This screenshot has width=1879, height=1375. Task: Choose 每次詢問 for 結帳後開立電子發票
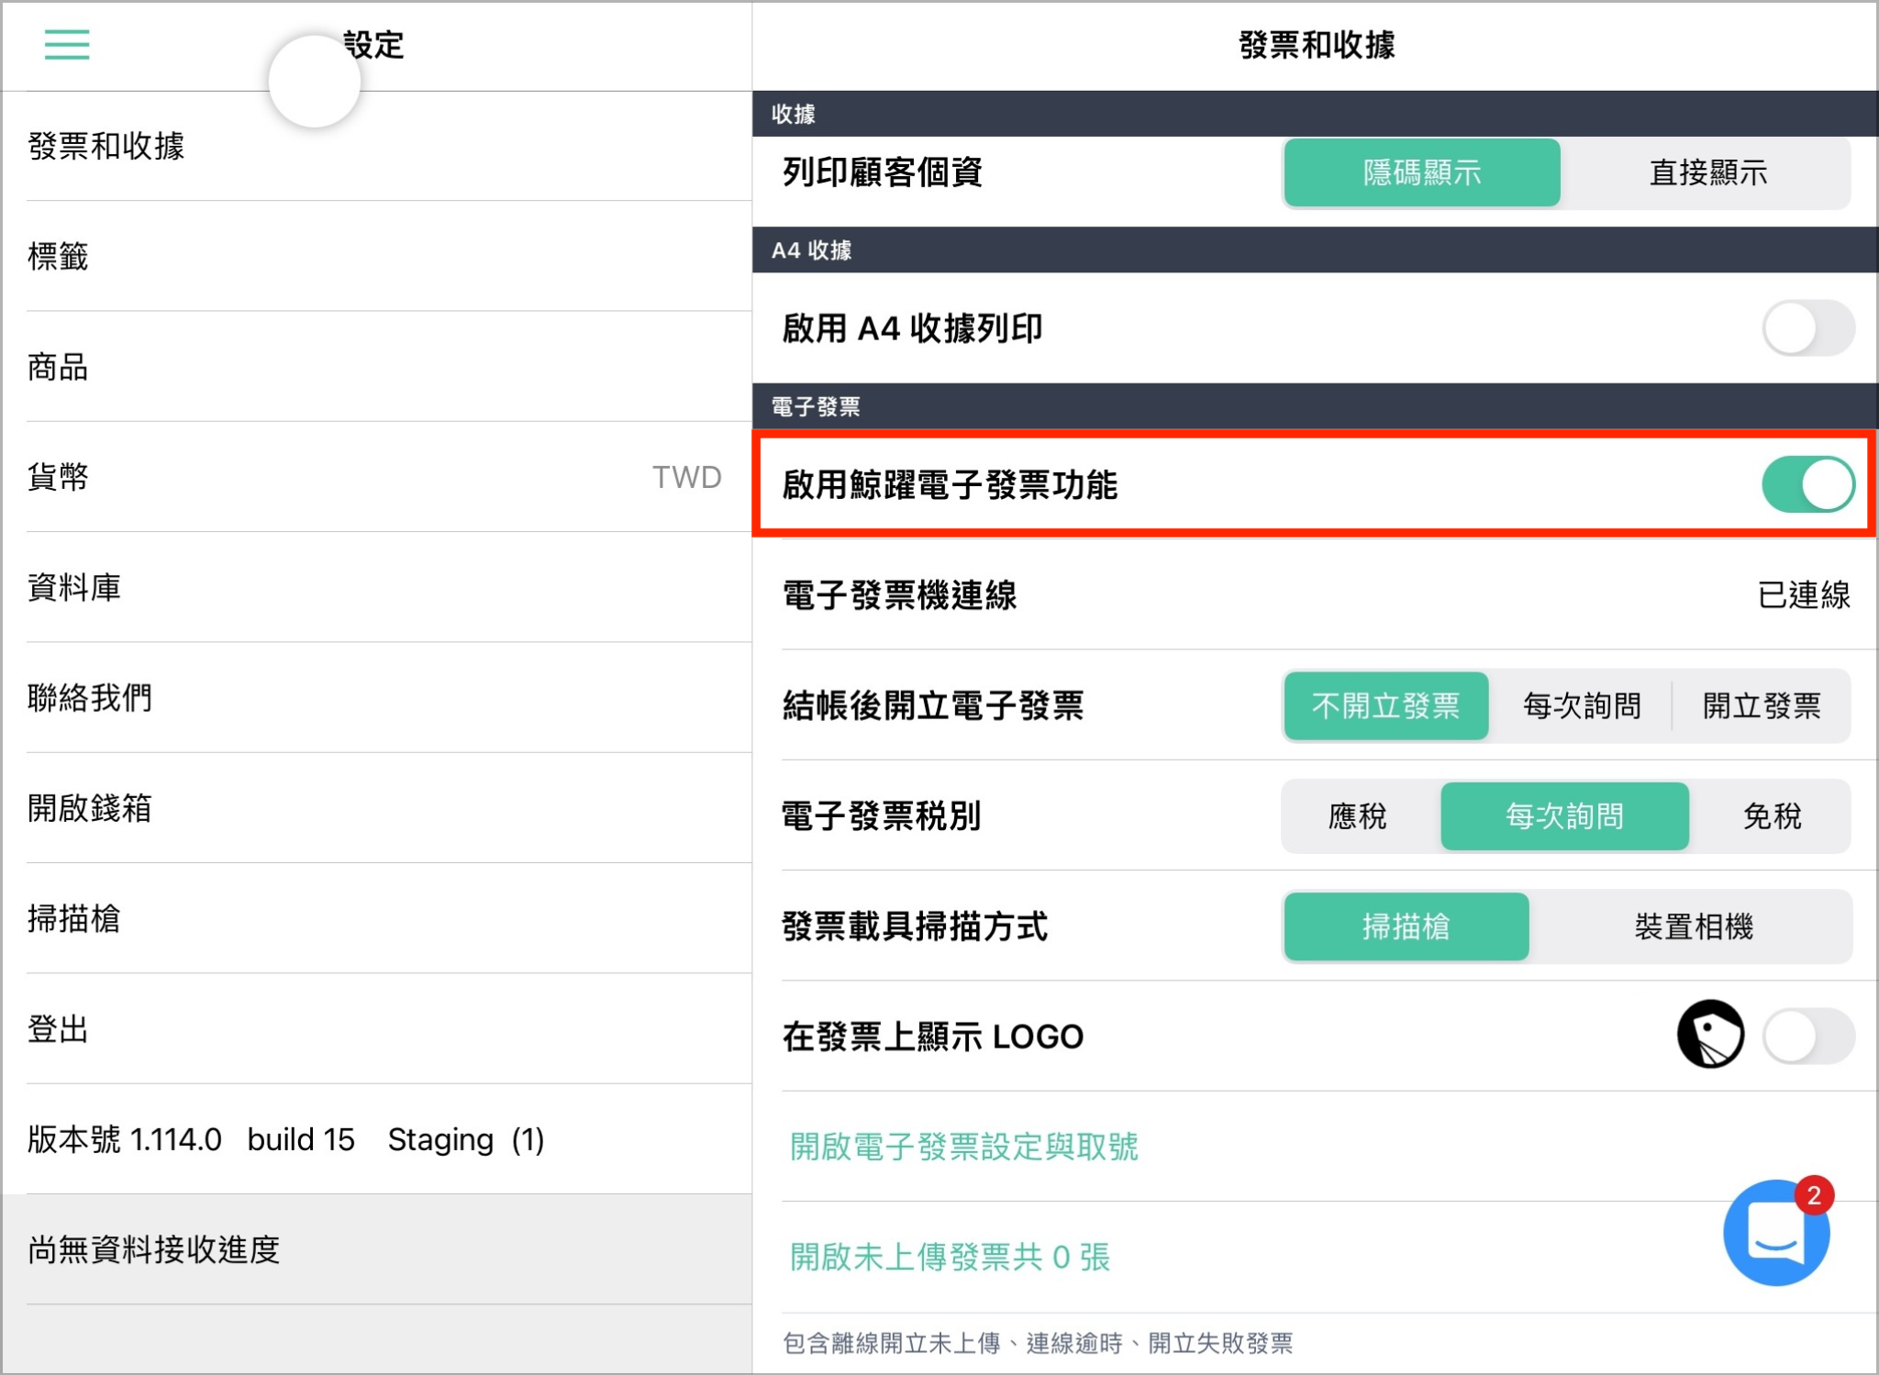click(1581, 706)
